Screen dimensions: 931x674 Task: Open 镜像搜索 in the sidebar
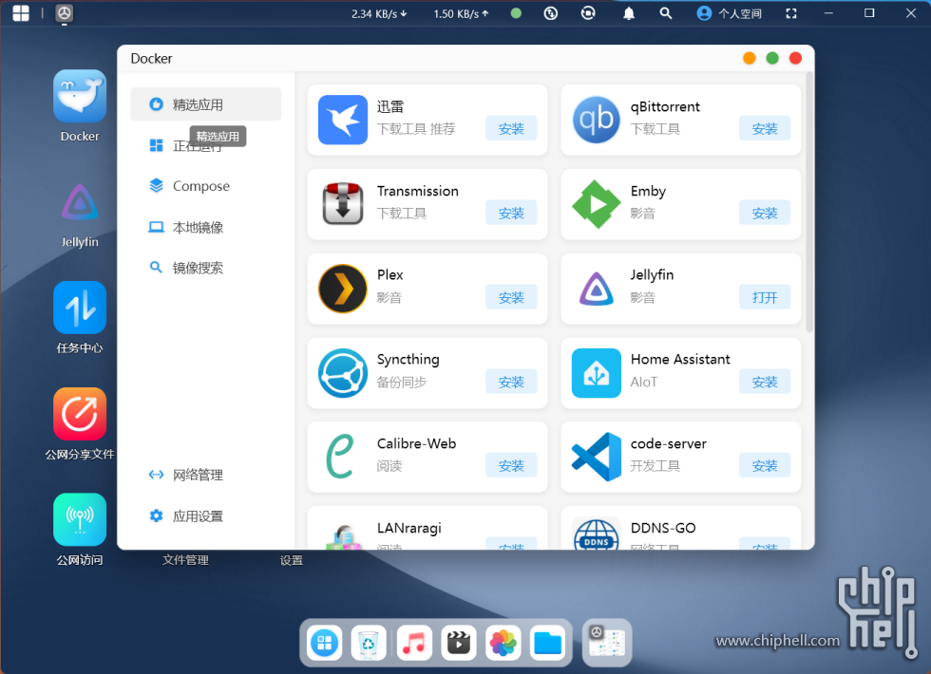point(198,268)
